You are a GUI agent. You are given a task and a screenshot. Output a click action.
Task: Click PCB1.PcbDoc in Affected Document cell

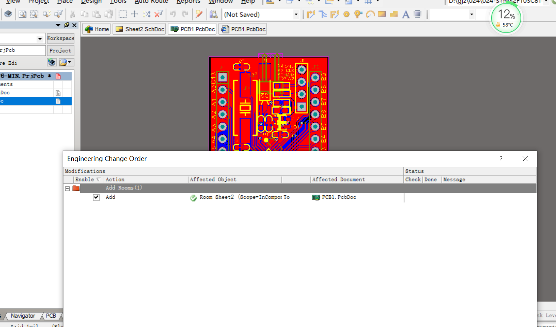coord(339,197)
